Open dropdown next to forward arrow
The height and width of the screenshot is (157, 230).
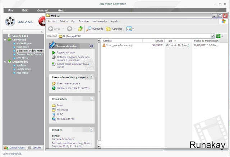[75, 29]
